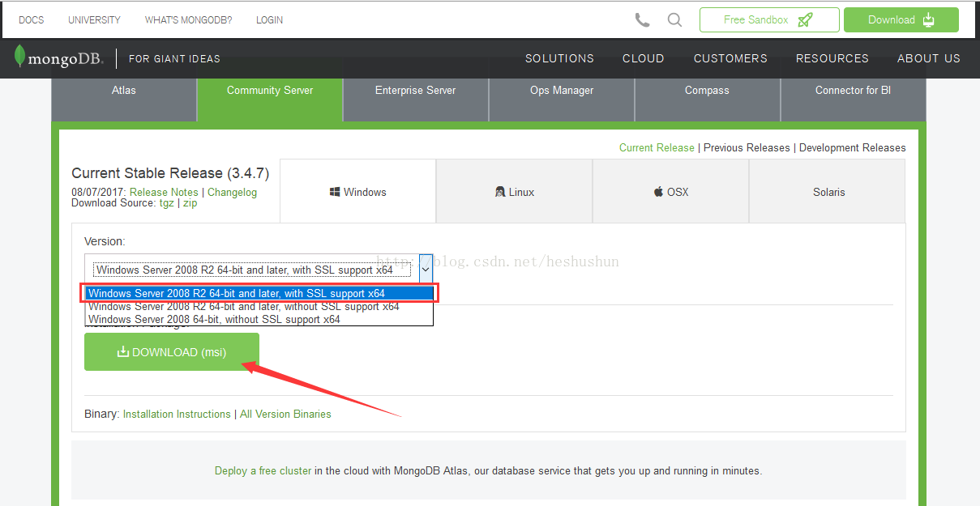Image resolution: width=980 pixels, height=506 pixels.
Task: Click the Linux penguin icon
Action: pyautogui.click(x=500, y=192)
